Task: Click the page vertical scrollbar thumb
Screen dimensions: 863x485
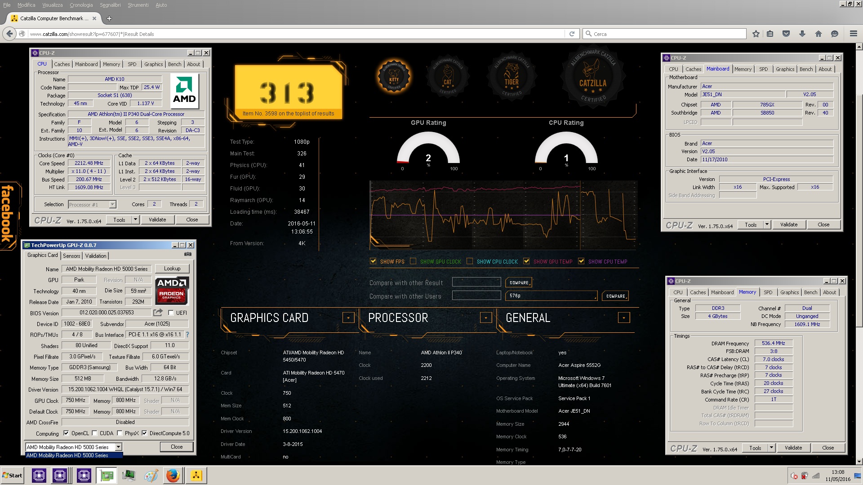Action: [859, 211]
